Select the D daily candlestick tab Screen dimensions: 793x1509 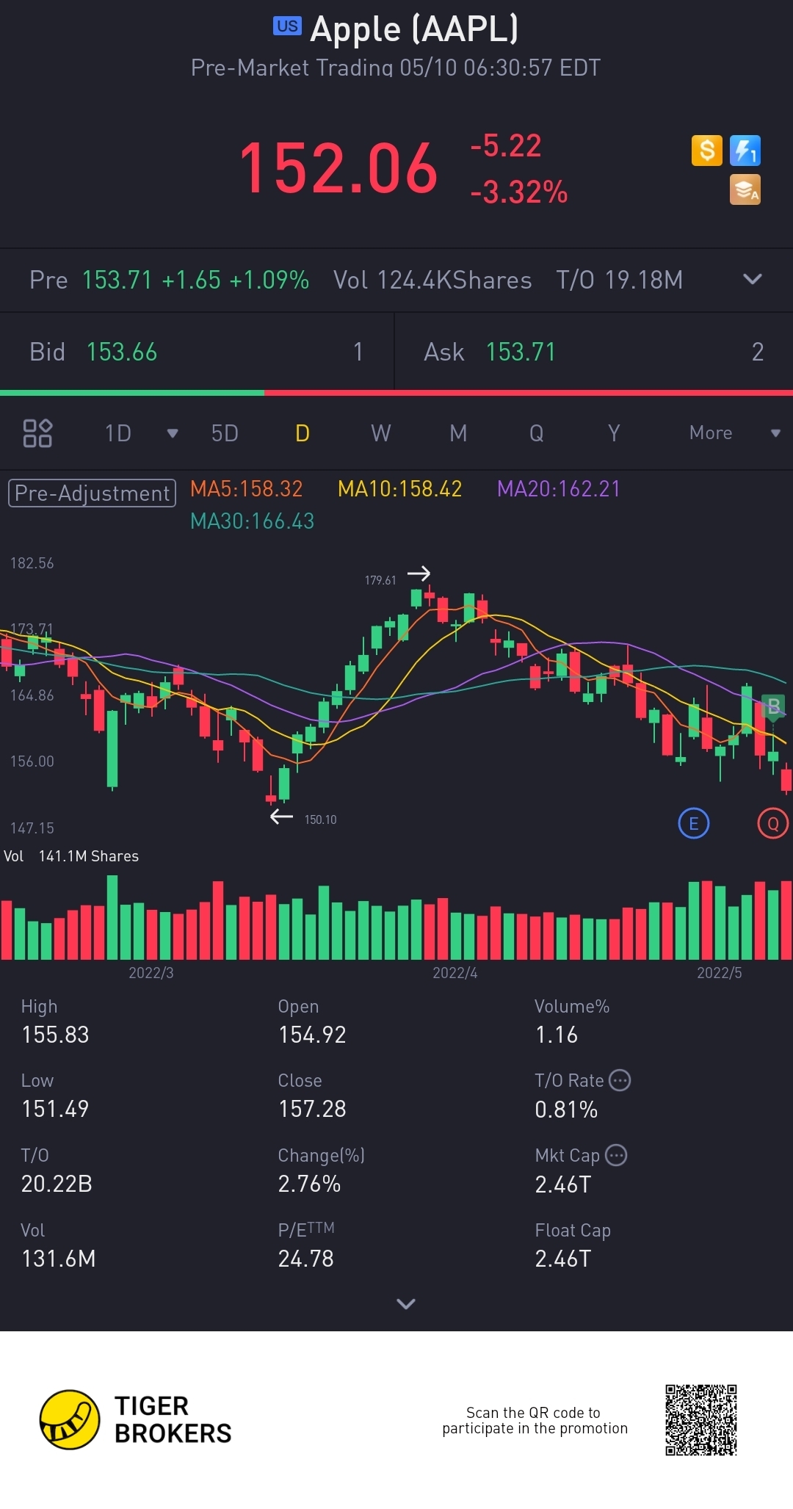tap(303, 433)
